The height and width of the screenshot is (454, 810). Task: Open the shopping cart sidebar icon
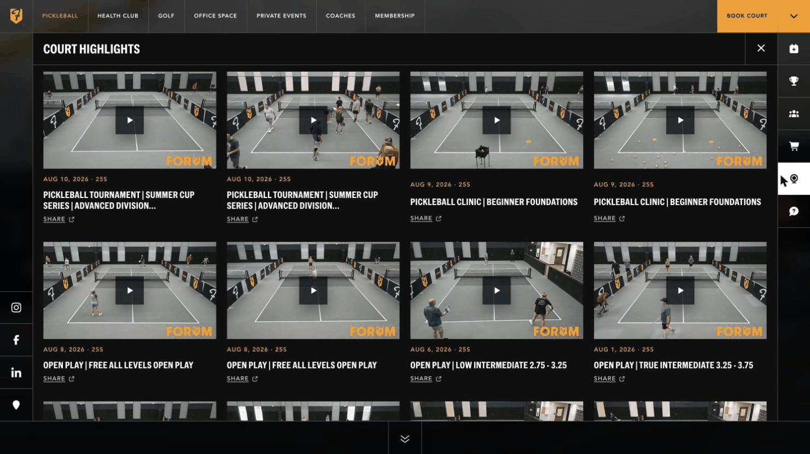[794, 146]
